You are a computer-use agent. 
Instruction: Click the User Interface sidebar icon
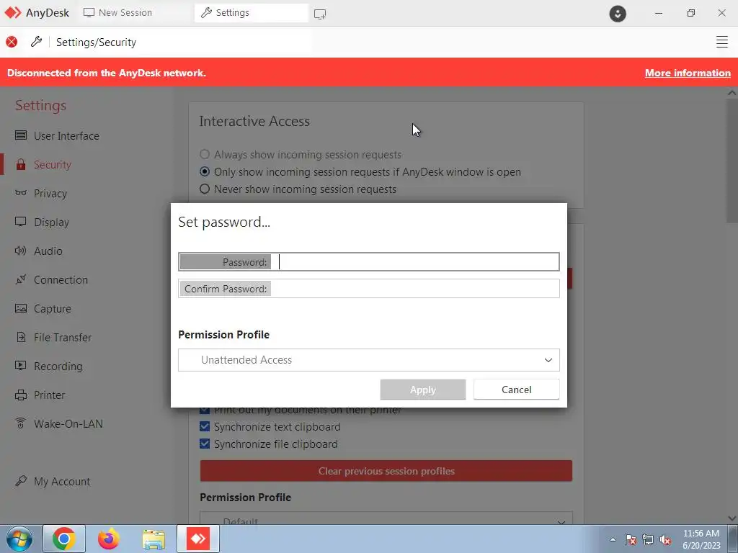click(x=21, y=135)
